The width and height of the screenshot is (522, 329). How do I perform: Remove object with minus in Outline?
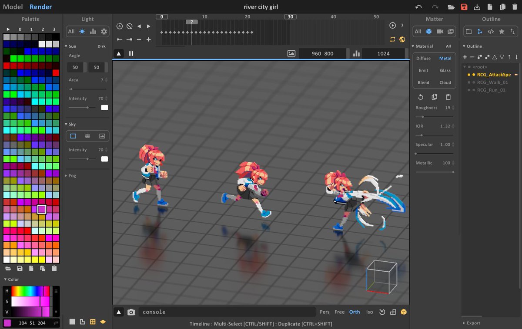pos(472,57)
